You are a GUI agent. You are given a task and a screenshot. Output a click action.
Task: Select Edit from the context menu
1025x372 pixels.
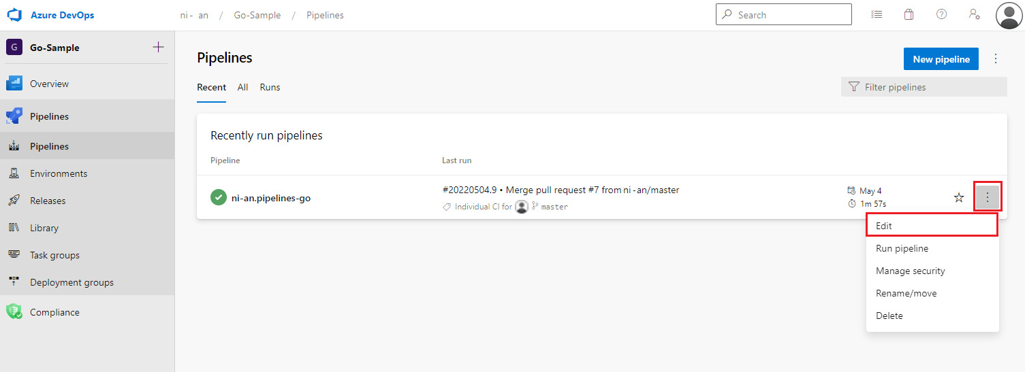[x=931, y=226]
